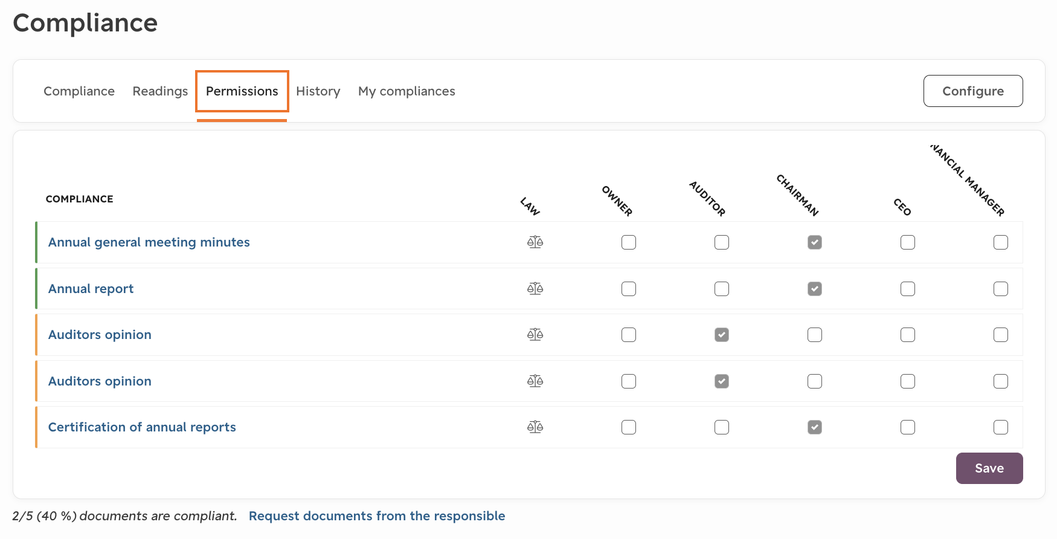Click the Financial Manager column header
This screenshot has width=1057, height=539.
point(968,180)
